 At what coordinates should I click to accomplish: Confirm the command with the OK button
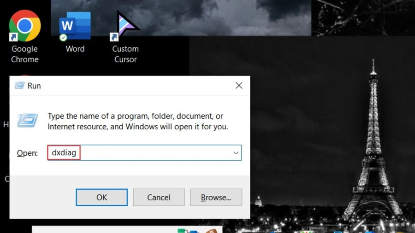[x=101, y=198]
